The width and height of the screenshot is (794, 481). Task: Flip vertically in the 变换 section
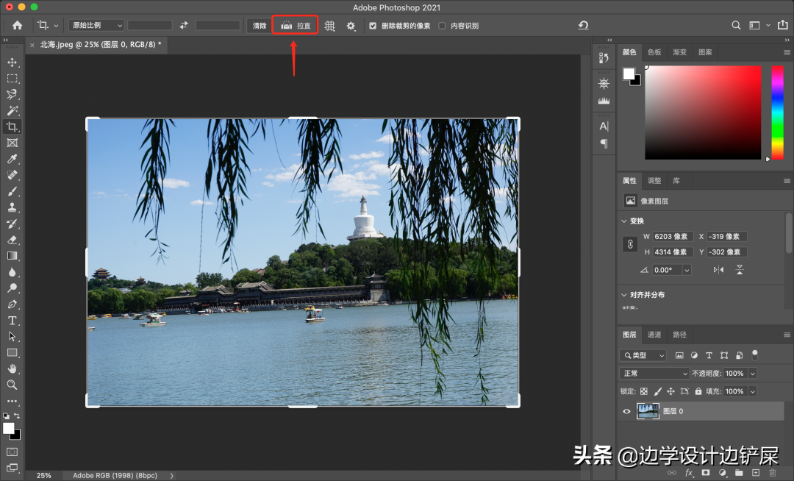pyautogui.click(x=740, y=270)
